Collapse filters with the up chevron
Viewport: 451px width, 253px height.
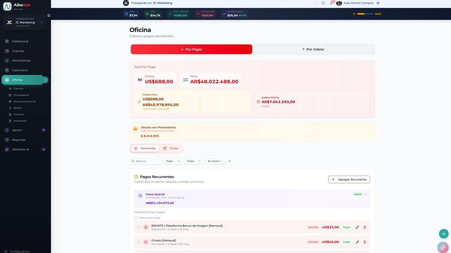pos(230,161)
